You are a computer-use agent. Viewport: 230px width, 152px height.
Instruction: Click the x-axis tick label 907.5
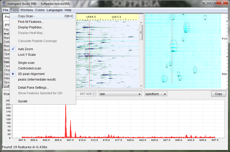(x=70, y=140)
